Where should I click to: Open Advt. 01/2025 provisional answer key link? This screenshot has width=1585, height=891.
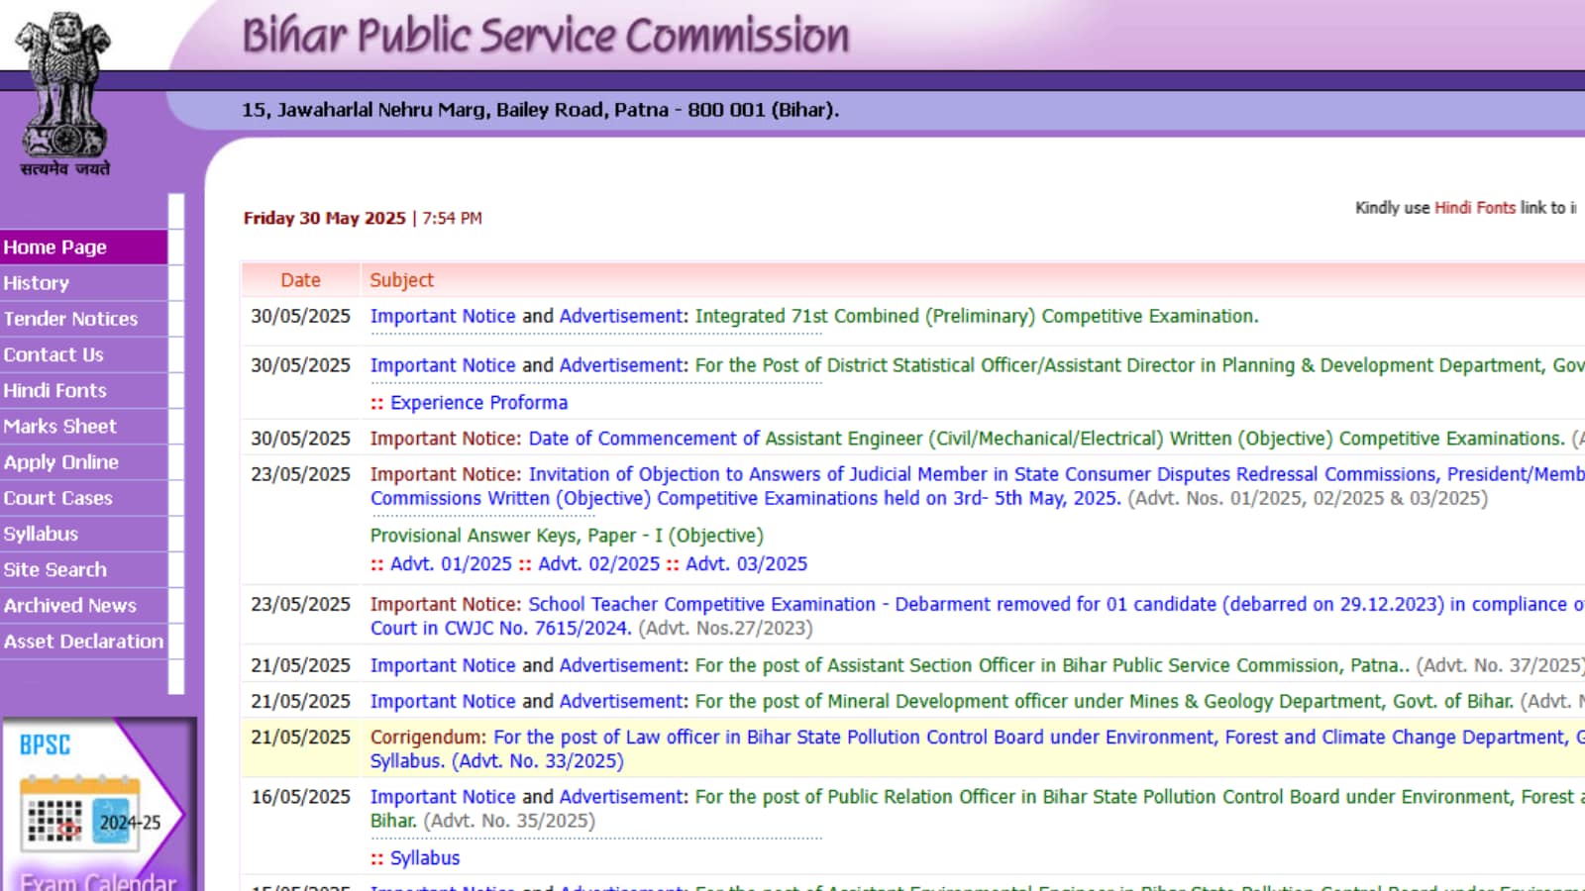(x=451, y=563)
